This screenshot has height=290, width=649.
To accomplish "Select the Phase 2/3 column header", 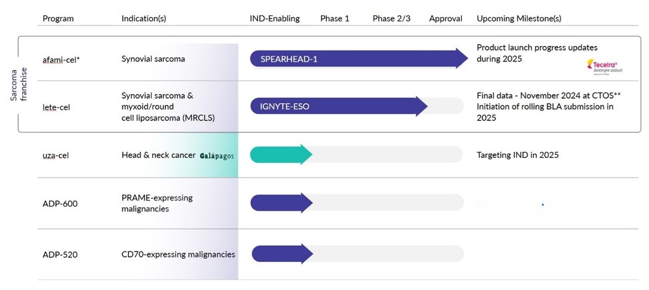I will tap(392, 19).
